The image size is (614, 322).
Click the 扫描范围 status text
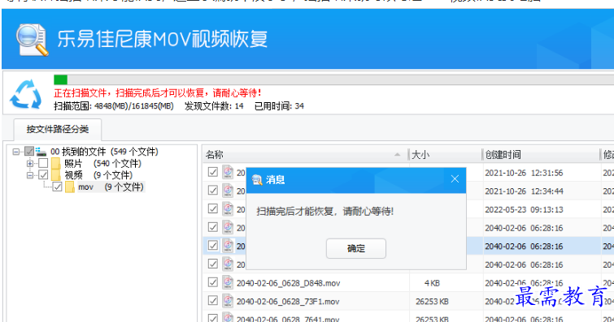coord(114,106)
